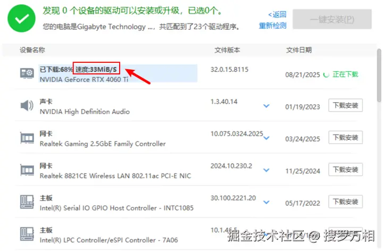Click the 文件版本 column header
This screenshot has width=383, height=251.
point(227,50)
